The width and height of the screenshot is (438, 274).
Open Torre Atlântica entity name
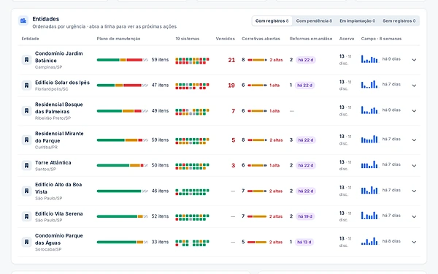point(53,162)
